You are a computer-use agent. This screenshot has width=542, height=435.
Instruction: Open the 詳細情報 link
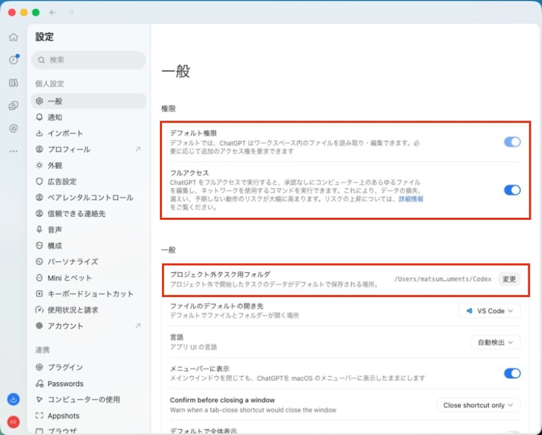[x=411, y=199]
